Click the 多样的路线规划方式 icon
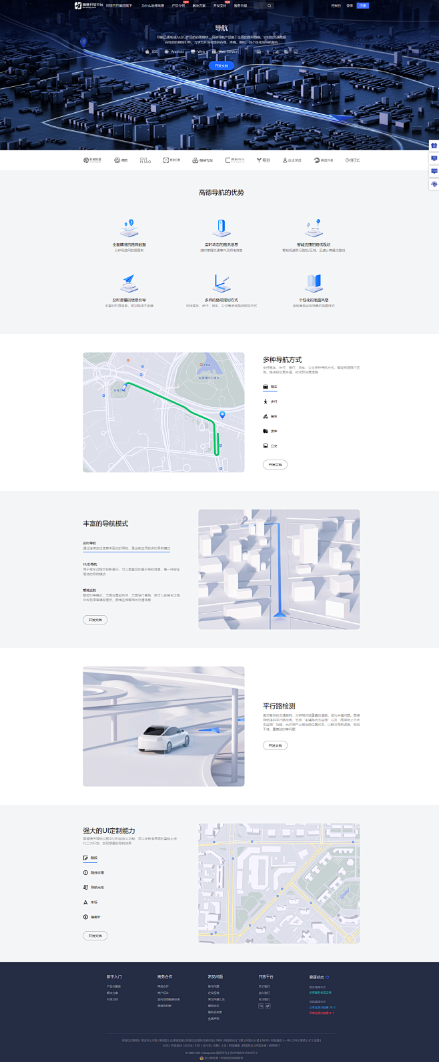Viewport: 439px width, 1062px height. [222, 283]
